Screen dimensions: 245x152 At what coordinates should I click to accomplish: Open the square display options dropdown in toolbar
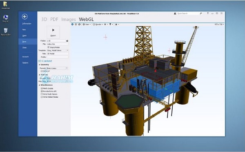(x=106, y=25)
